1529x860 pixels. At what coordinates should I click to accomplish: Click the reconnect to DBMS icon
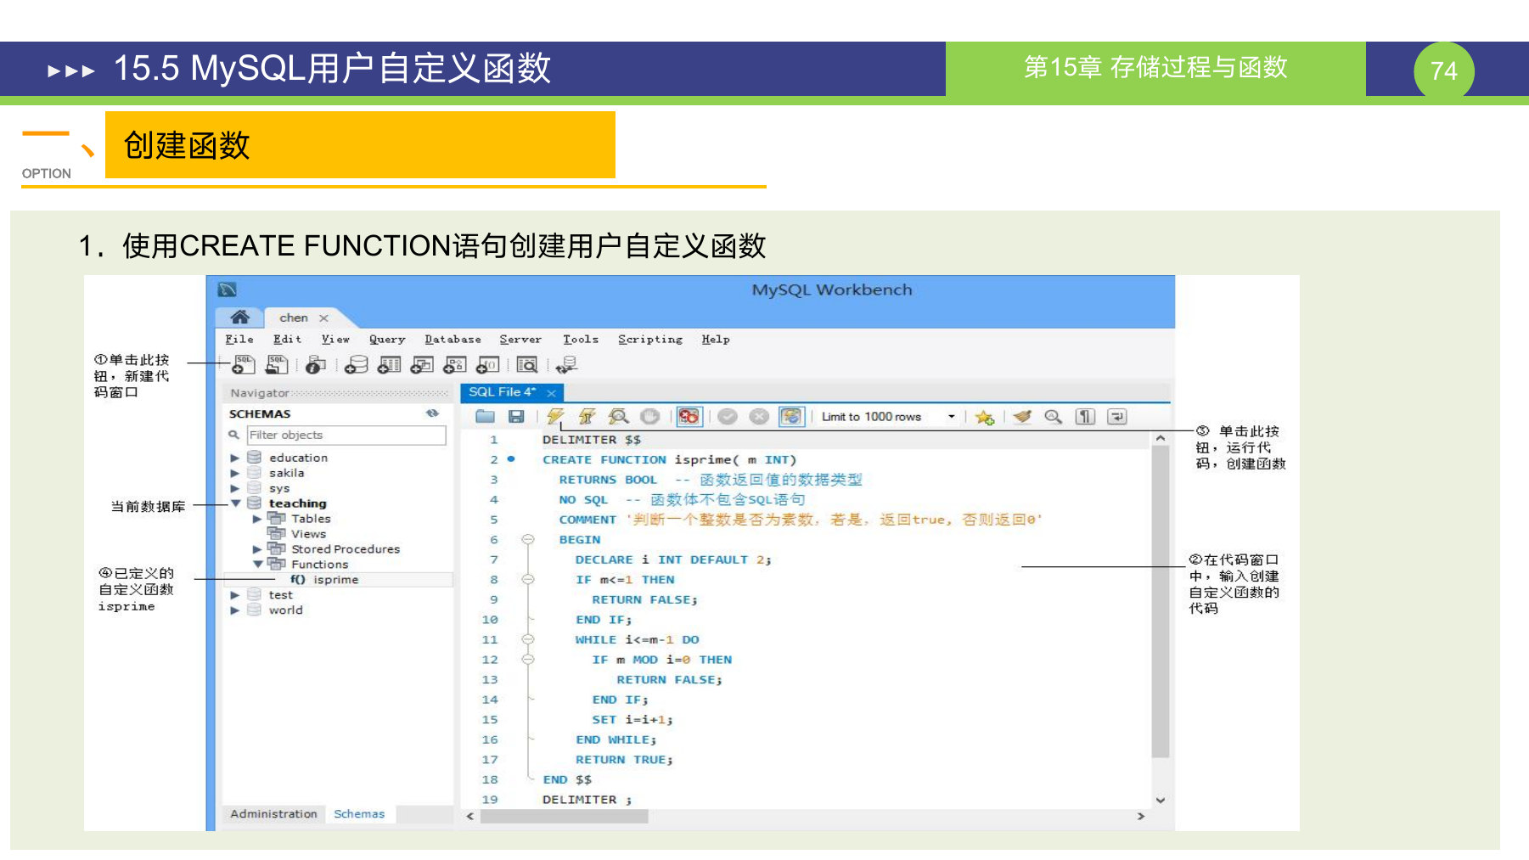point(566,364)
